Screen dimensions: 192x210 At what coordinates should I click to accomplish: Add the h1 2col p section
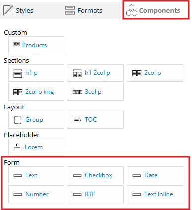[96, 73]
